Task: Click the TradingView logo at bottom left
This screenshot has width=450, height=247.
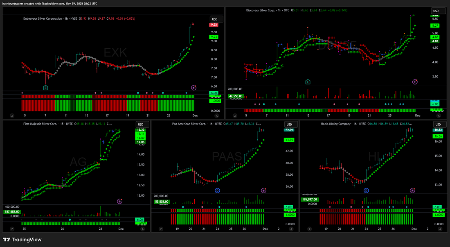Action: (x=22, y=240)
